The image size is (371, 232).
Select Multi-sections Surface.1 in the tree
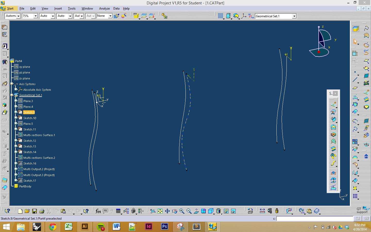(39, 135)
